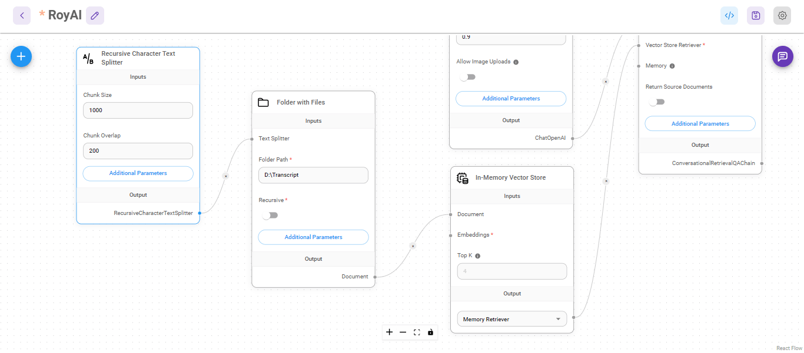Image resolution: width=804 pixels, height=353 pixels.
Task: Open the Memory Retriever output dropdown
Action: pos(511,319)
